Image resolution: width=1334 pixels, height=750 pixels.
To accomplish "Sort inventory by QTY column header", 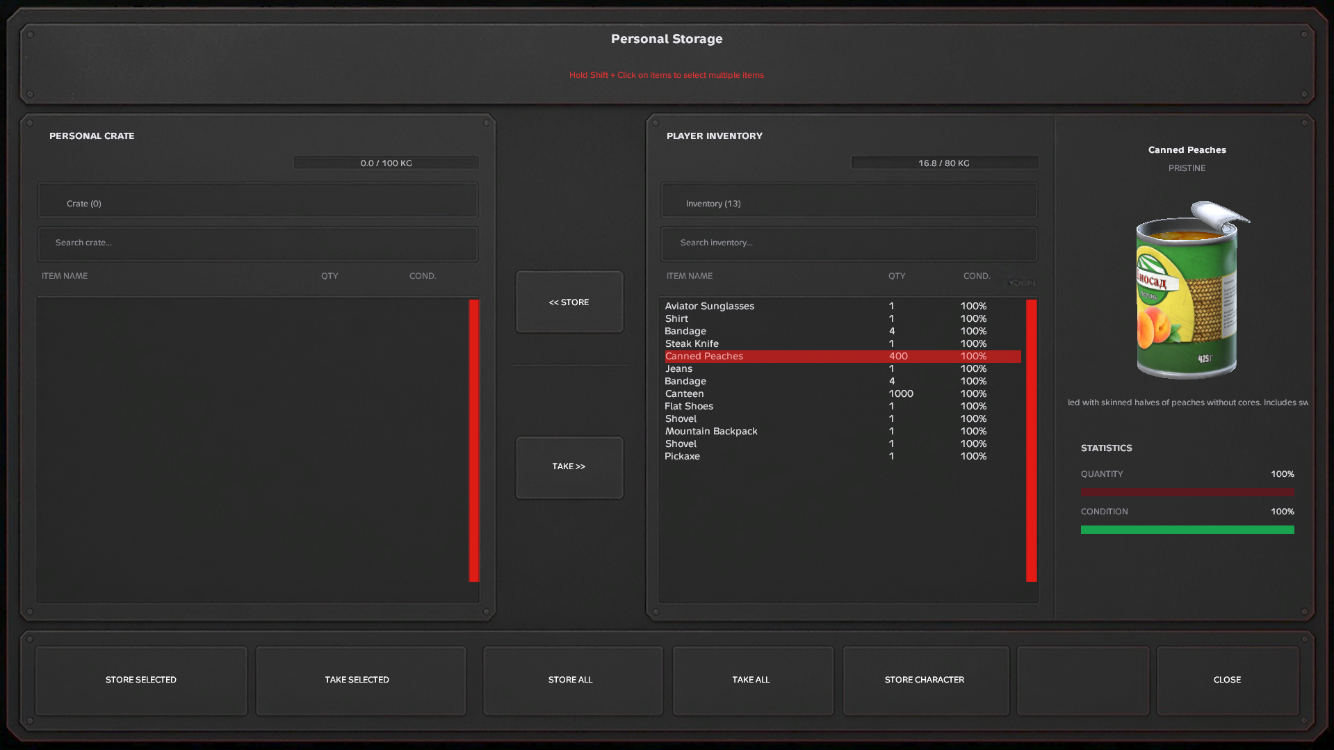I will (x=897, y=276).
